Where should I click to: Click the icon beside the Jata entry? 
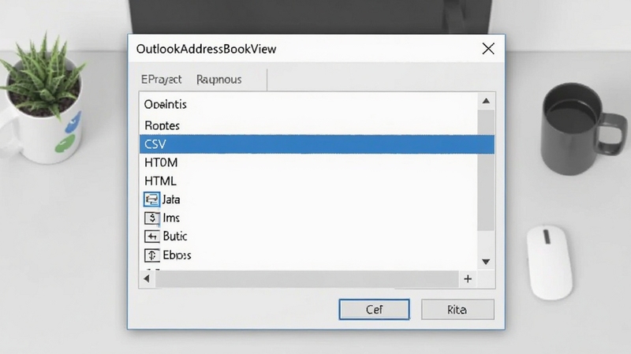tap(151, 199)
